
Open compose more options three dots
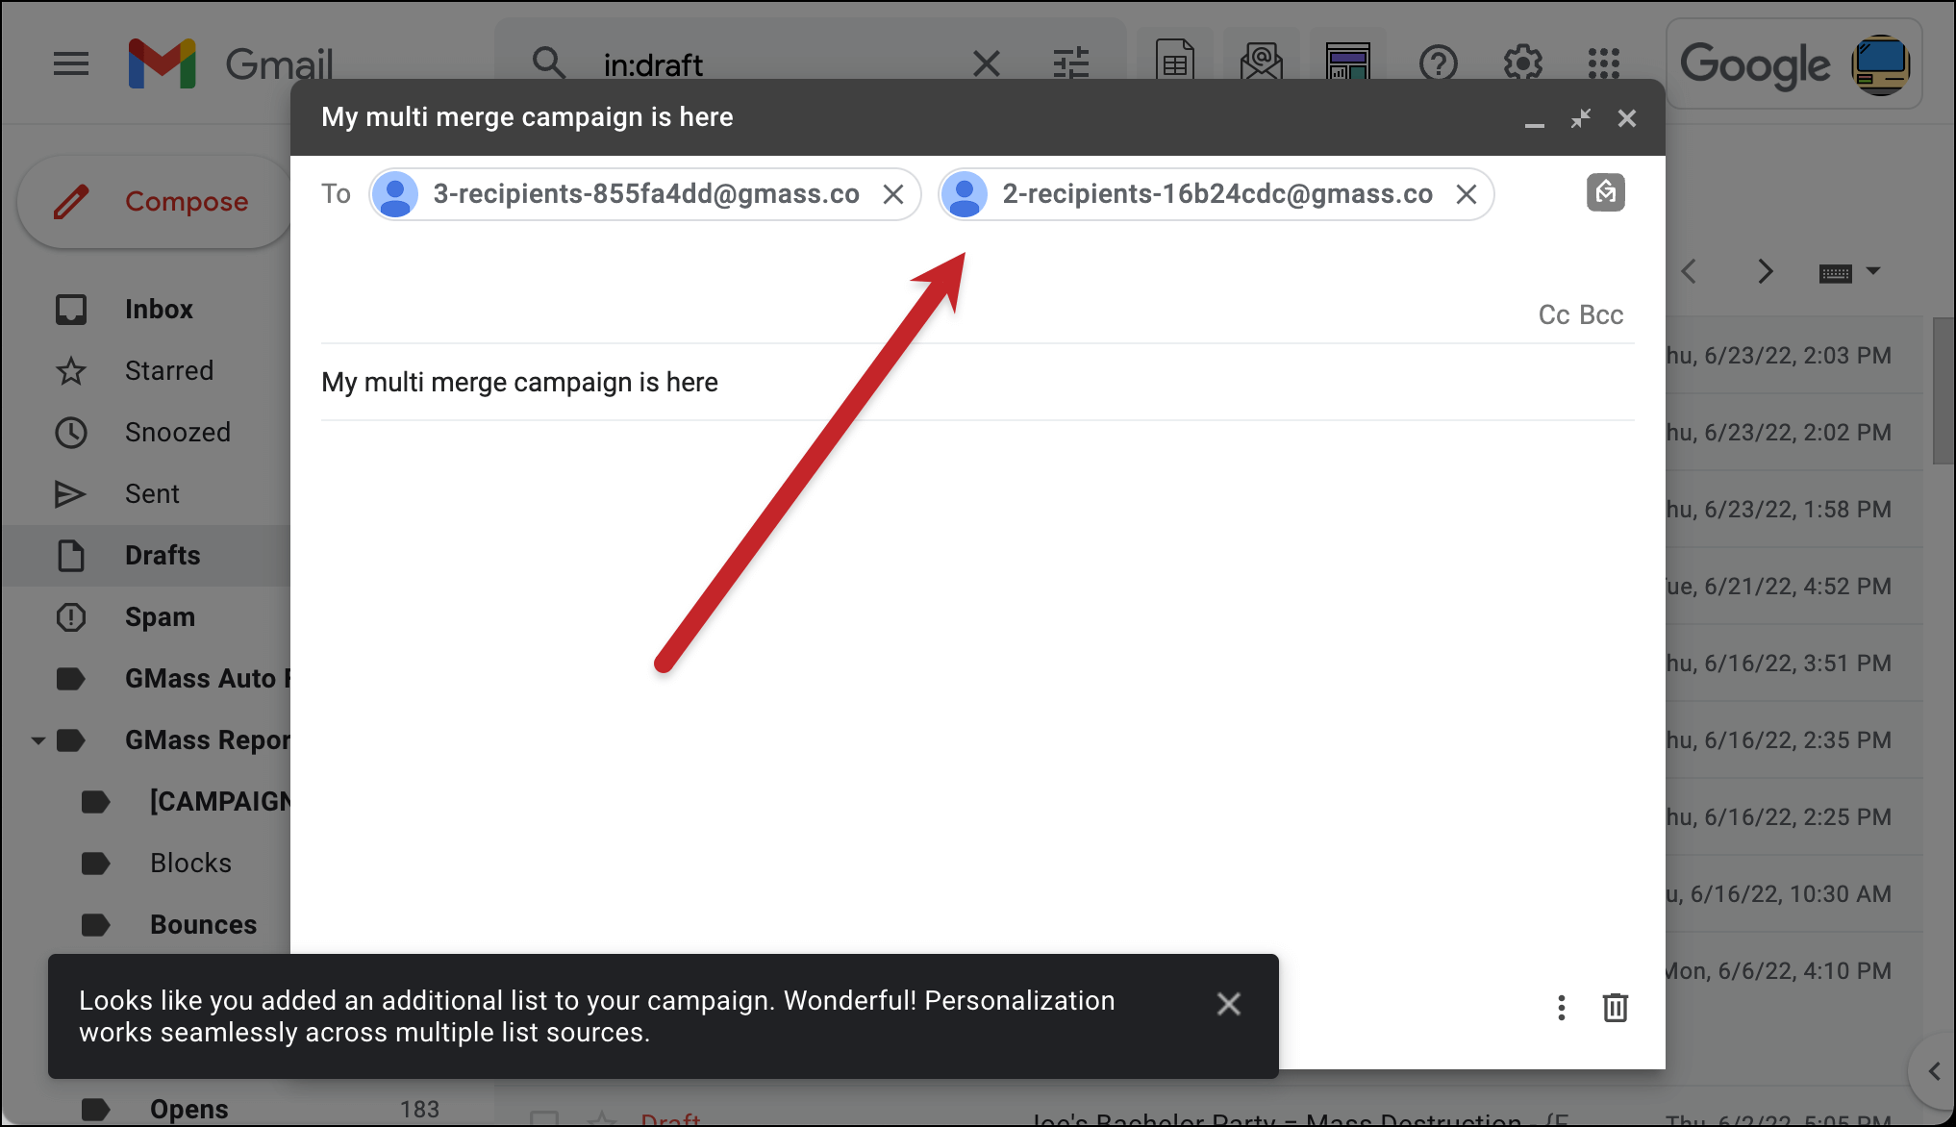click(x=1562, y=1008)
